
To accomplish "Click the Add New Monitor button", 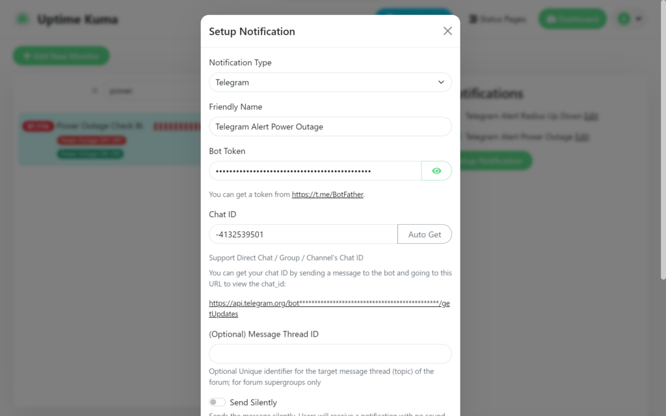I will 61,56.
